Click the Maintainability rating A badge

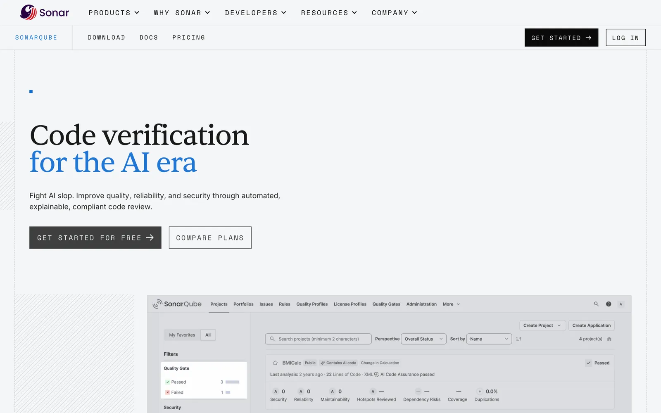pos(332,392)
